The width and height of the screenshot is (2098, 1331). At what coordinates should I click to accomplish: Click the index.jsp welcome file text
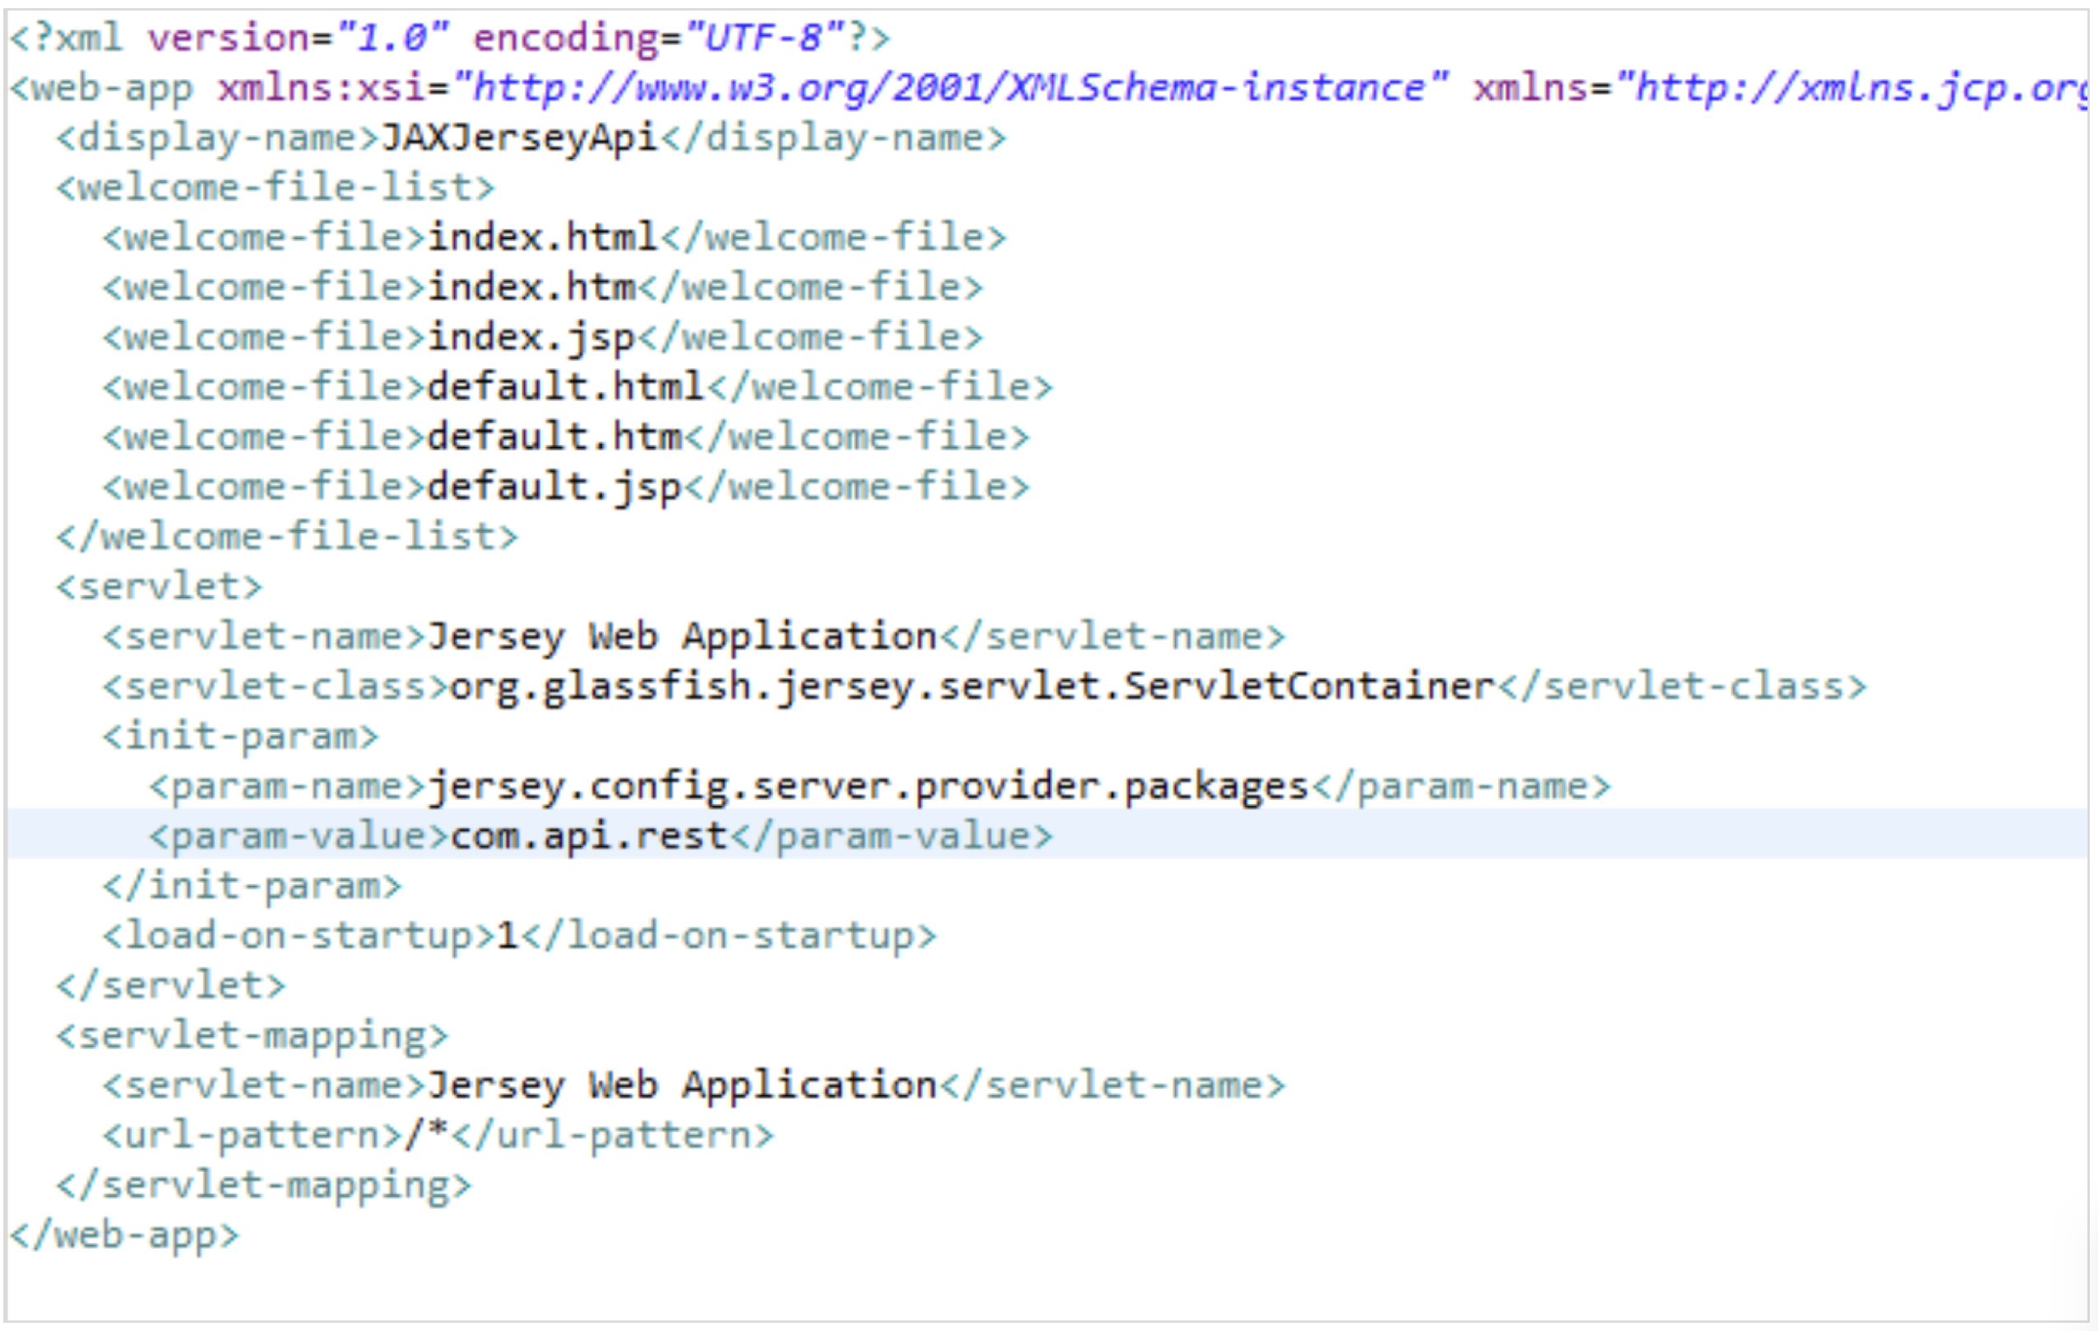pos(531,337)
